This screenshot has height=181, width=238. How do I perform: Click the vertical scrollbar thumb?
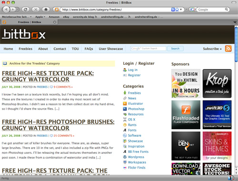[236, 44]
